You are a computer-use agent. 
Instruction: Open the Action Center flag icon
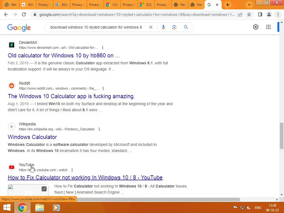click(235, 207)
